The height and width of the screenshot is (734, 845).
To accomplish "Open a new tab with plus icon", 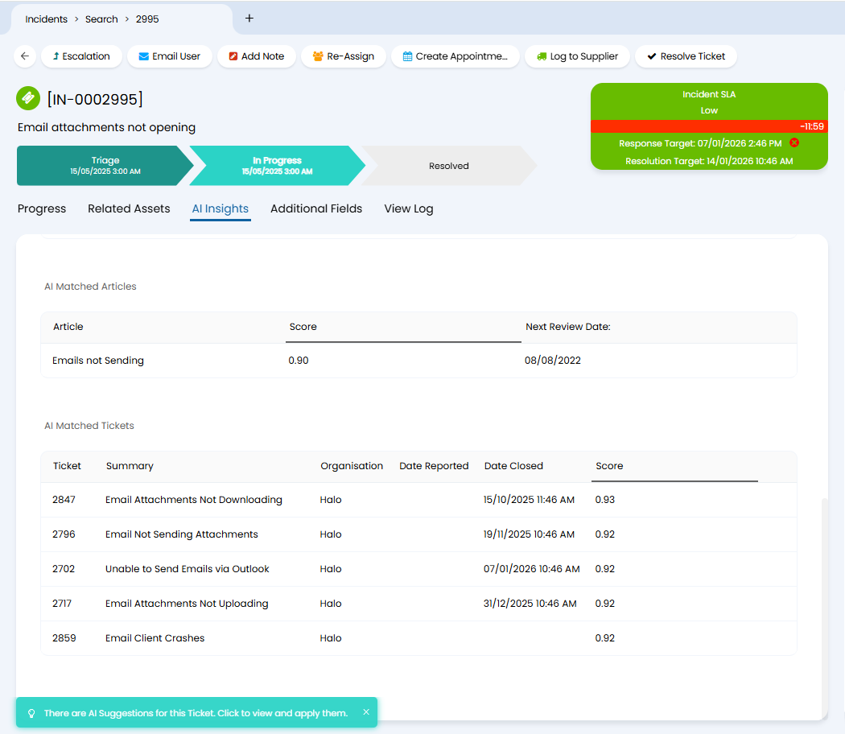I will (x=249, y=19).
